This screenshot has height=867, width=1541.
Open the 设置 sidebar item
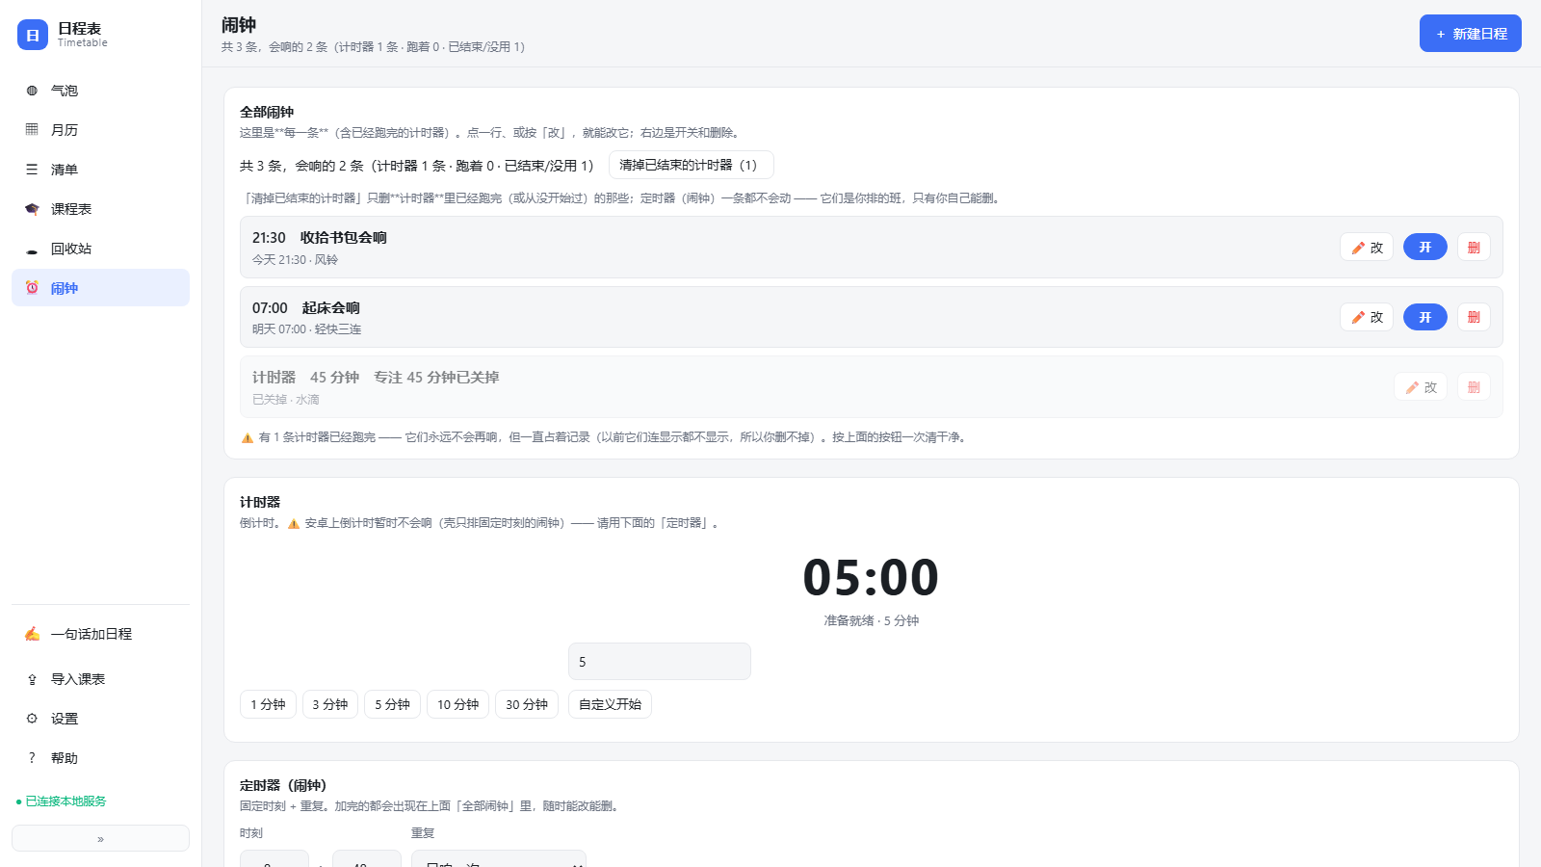[100, 719]
